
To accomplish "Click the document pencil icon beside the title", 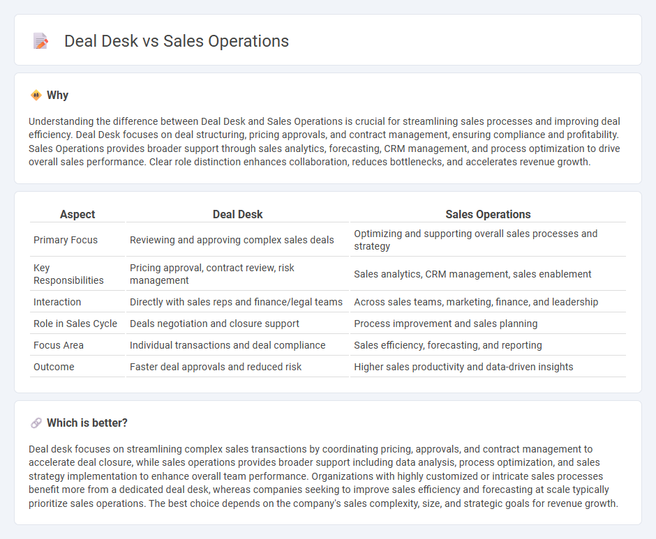I will point(40,41).
